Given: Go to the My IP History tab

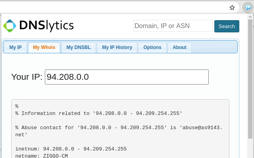Looking at the screenshot, I should point(117,47).
